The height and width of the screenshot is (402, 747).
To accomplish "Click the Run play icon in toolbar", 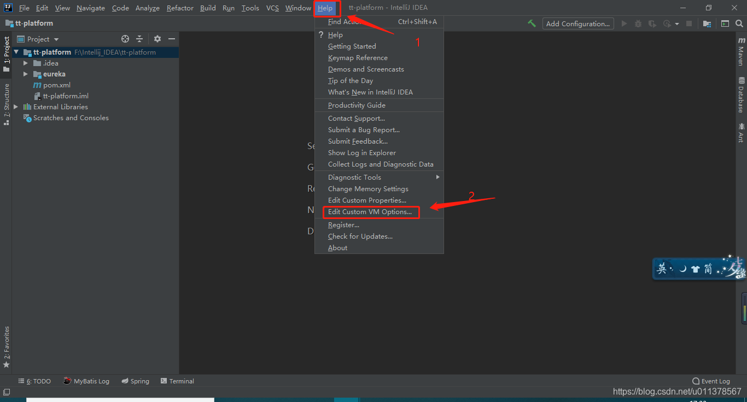I will pyautogui.click(x=624, y=23).
